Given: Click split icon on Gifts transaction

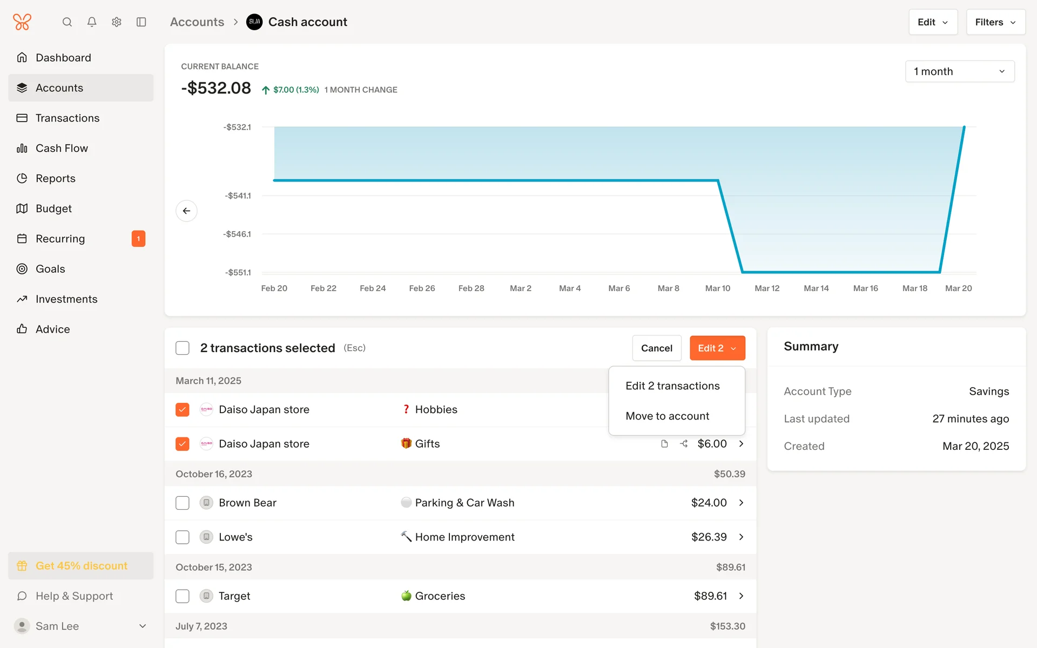Looking at the screenshot, I should pos(684,444).
